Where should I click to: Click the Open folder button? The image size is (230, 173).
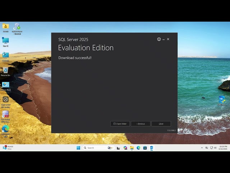click(x=120, y=124)
